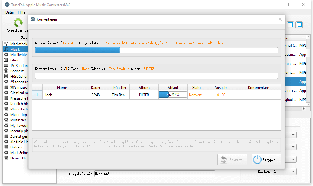
Task: Select the Musik music-note icon
Action: [x=6, y=49]
